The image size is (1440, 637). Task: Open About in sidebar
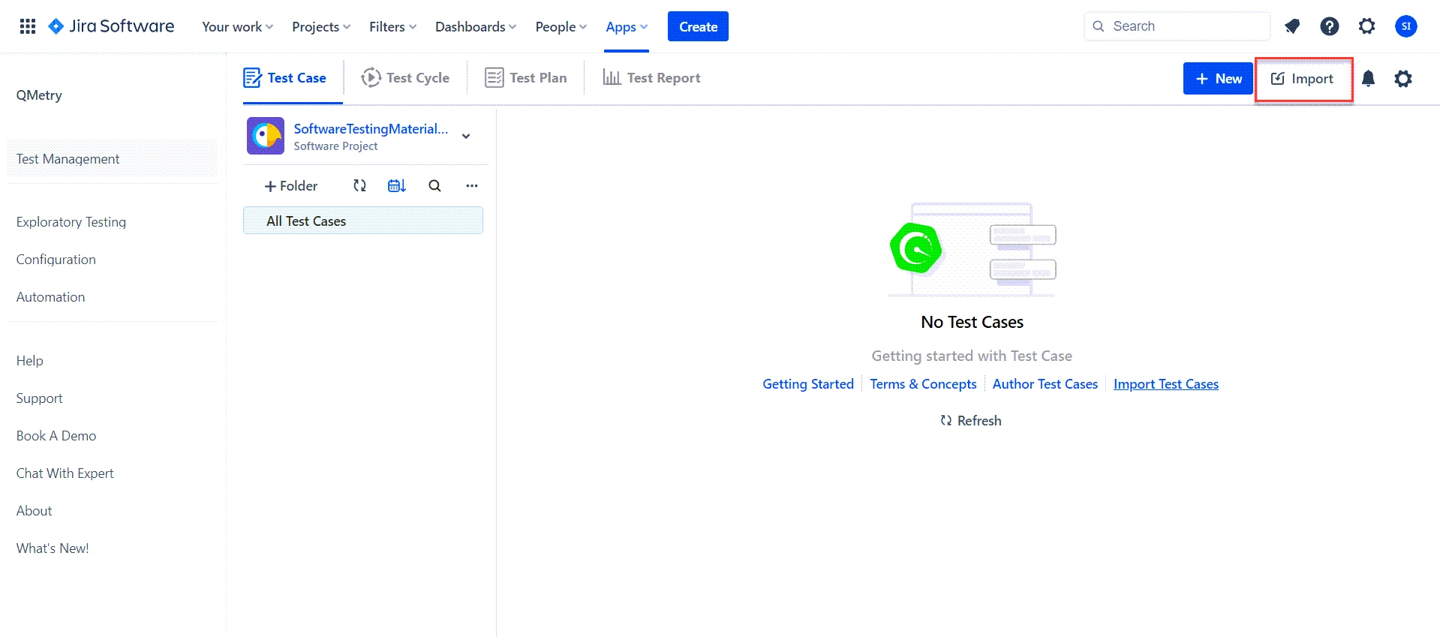point(35,511)
